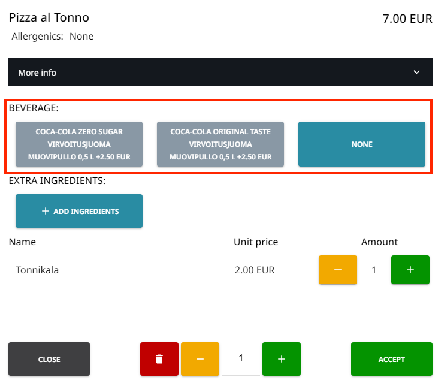The image size is (438, 383).
Task: Click the 7.00 EUR total price
Action: tap(407, 19)
